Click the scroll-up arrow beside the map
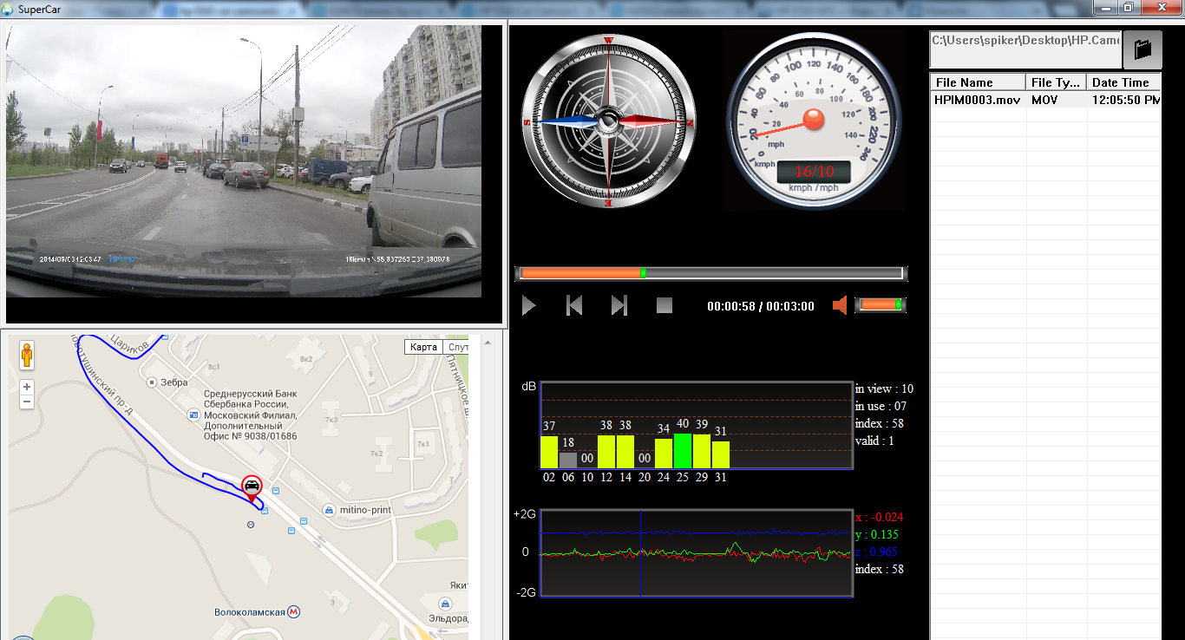 [486, 342]
